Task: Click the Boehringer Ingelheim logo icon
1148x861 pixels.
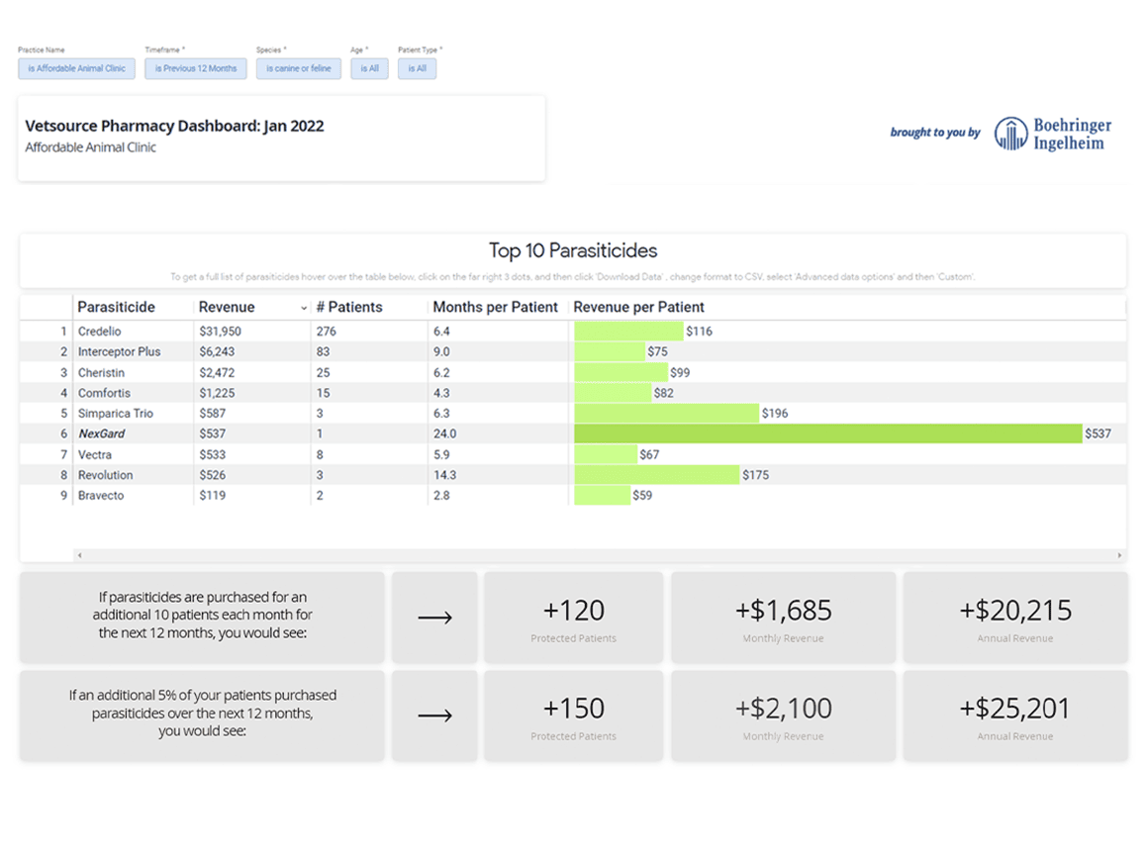Action: 1010,134
